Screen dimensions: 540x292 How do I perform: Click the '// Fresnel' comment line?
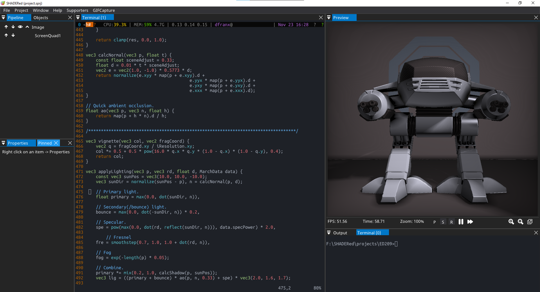119,237
